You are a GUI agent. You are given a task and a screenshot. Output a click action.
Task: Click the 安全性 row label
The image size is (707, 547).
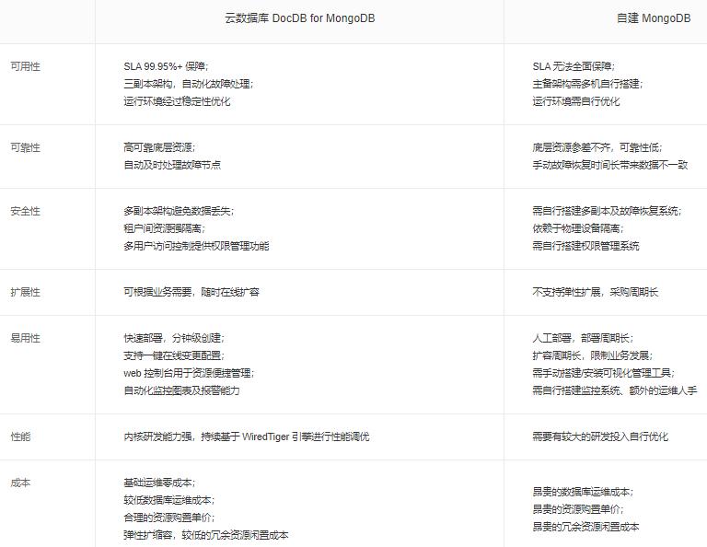click(x=25, y=212)
